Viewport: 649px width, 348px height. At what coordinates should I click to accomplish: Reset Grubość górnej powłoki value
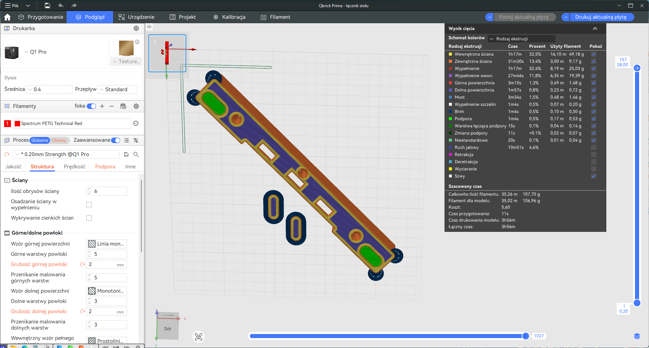(x=82, y=264)
